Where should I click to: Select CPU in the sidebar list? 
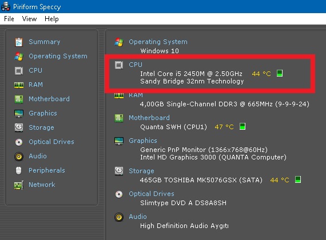click(35, 70)
